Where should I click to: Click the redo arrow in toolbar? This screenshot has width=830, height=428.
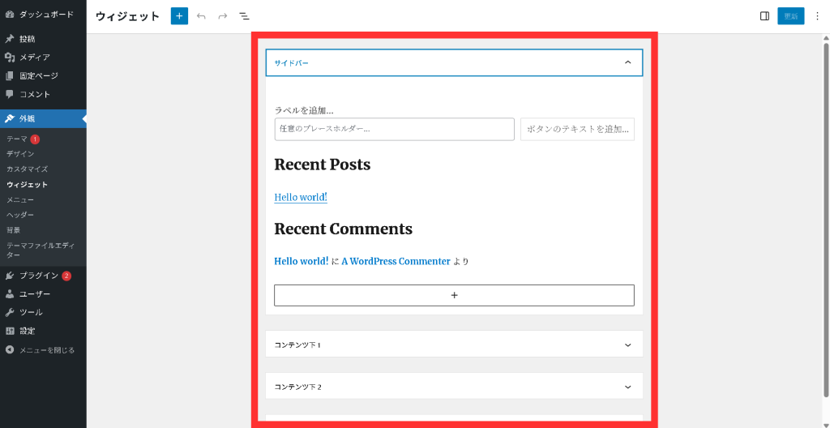pyautogui.click(x=222, y=16)
